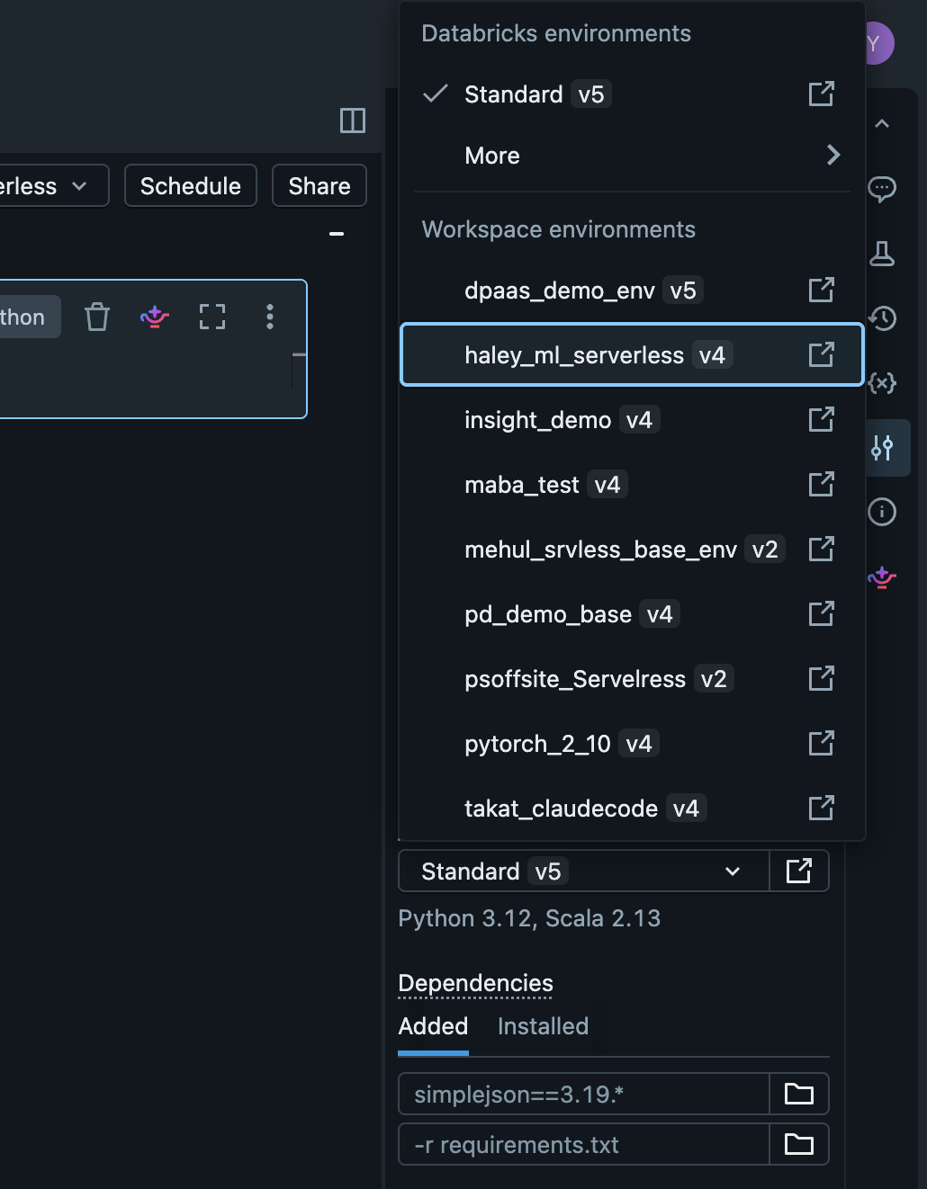Open pd_demo_base external link icon
This screenshot has width=927, height=1189.
tap(821, 613)
